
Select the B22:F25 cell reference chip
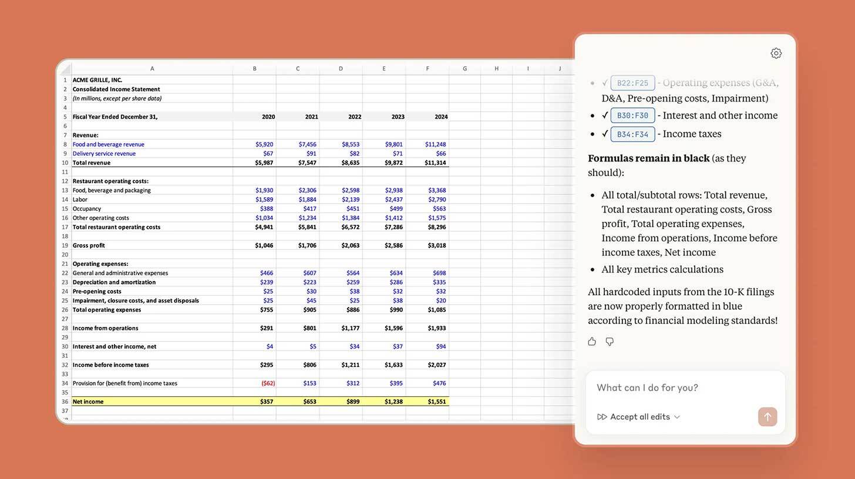pyautogui.click(x=632, y=82)
